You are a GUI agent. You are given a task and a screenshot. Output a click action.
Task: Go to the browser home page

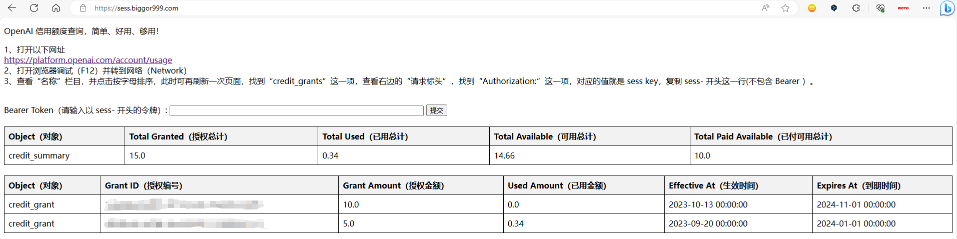pos(56,8)
